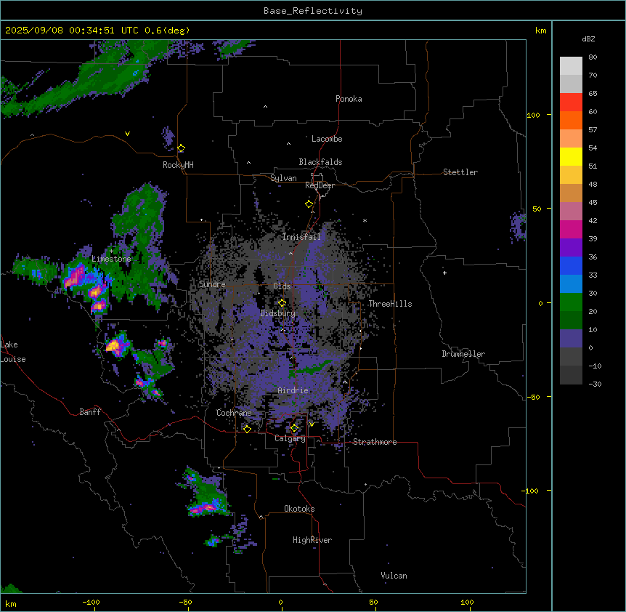Click the -30 value on the dBZ scale
626x612 pixels.
click(595, 384)
